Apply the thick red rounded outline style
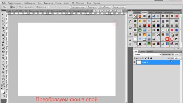Image resolution: width=183 pixels, height=103 pixels. coord(167,39)
